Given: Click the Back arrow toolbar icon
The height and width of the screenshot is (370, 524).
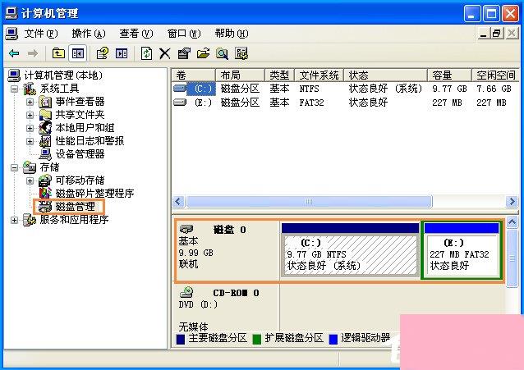Looking at the screenshot, I should [x=14, y=53].
